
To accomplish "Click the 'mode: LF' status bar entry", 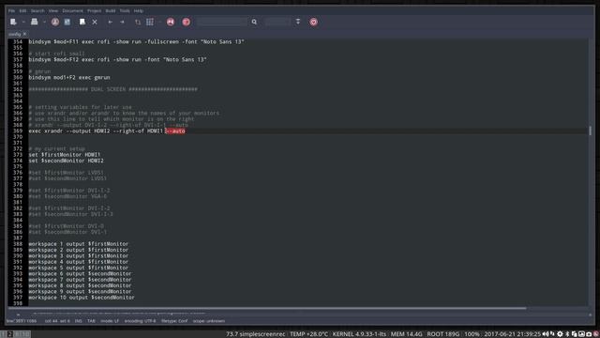I will (x=110, y=321).
